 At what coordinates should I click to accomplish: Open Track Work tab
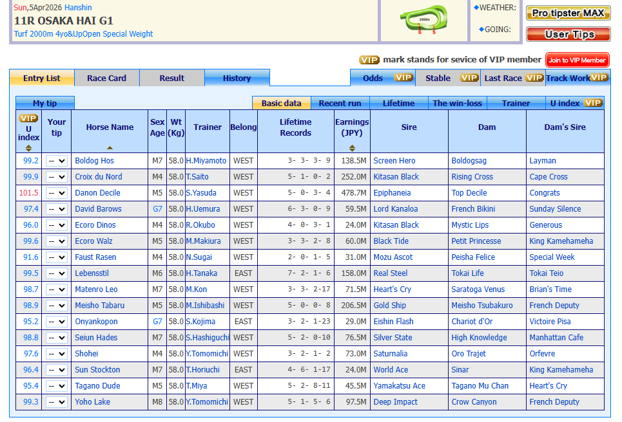tap(577, 78)
